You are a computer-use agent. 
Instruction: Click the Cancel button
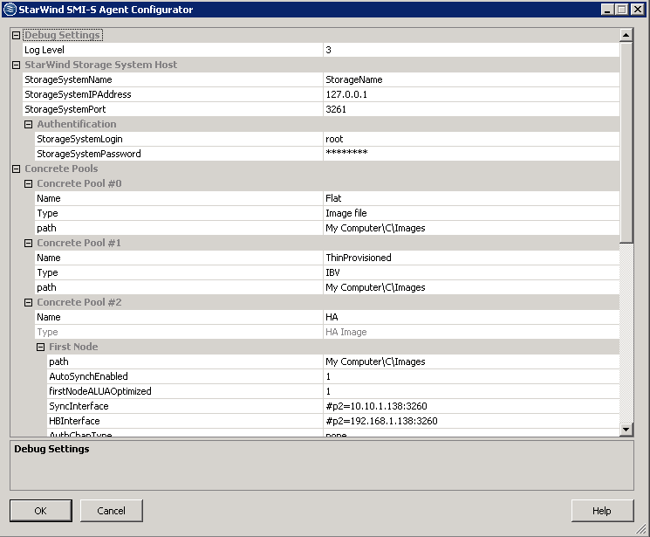coord(111,511)
